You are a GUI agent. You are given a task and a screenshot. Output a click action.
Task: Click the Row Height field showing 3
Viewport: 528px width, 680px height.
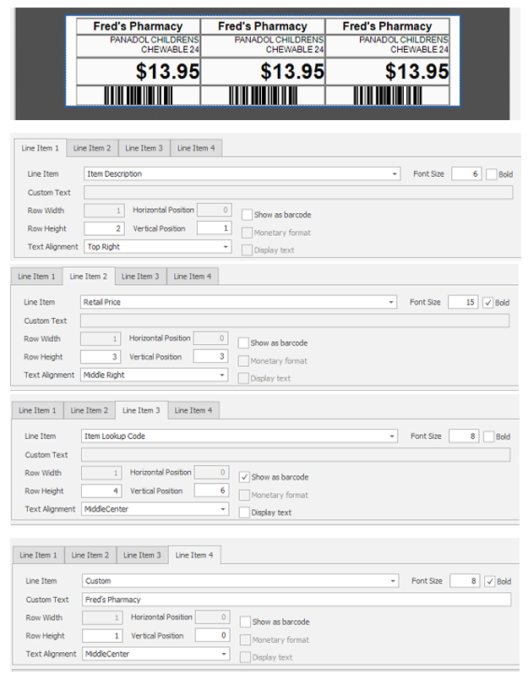pyautogui.click(x=101, y=357)
